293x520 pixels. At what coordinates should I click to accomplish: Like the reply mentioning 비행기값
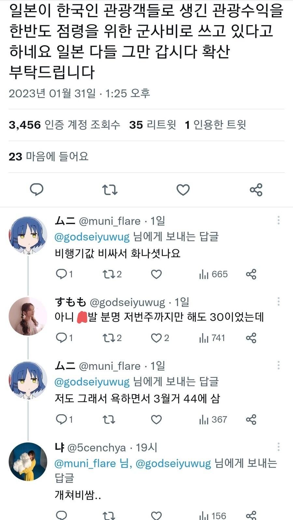[x=156, y=274]
